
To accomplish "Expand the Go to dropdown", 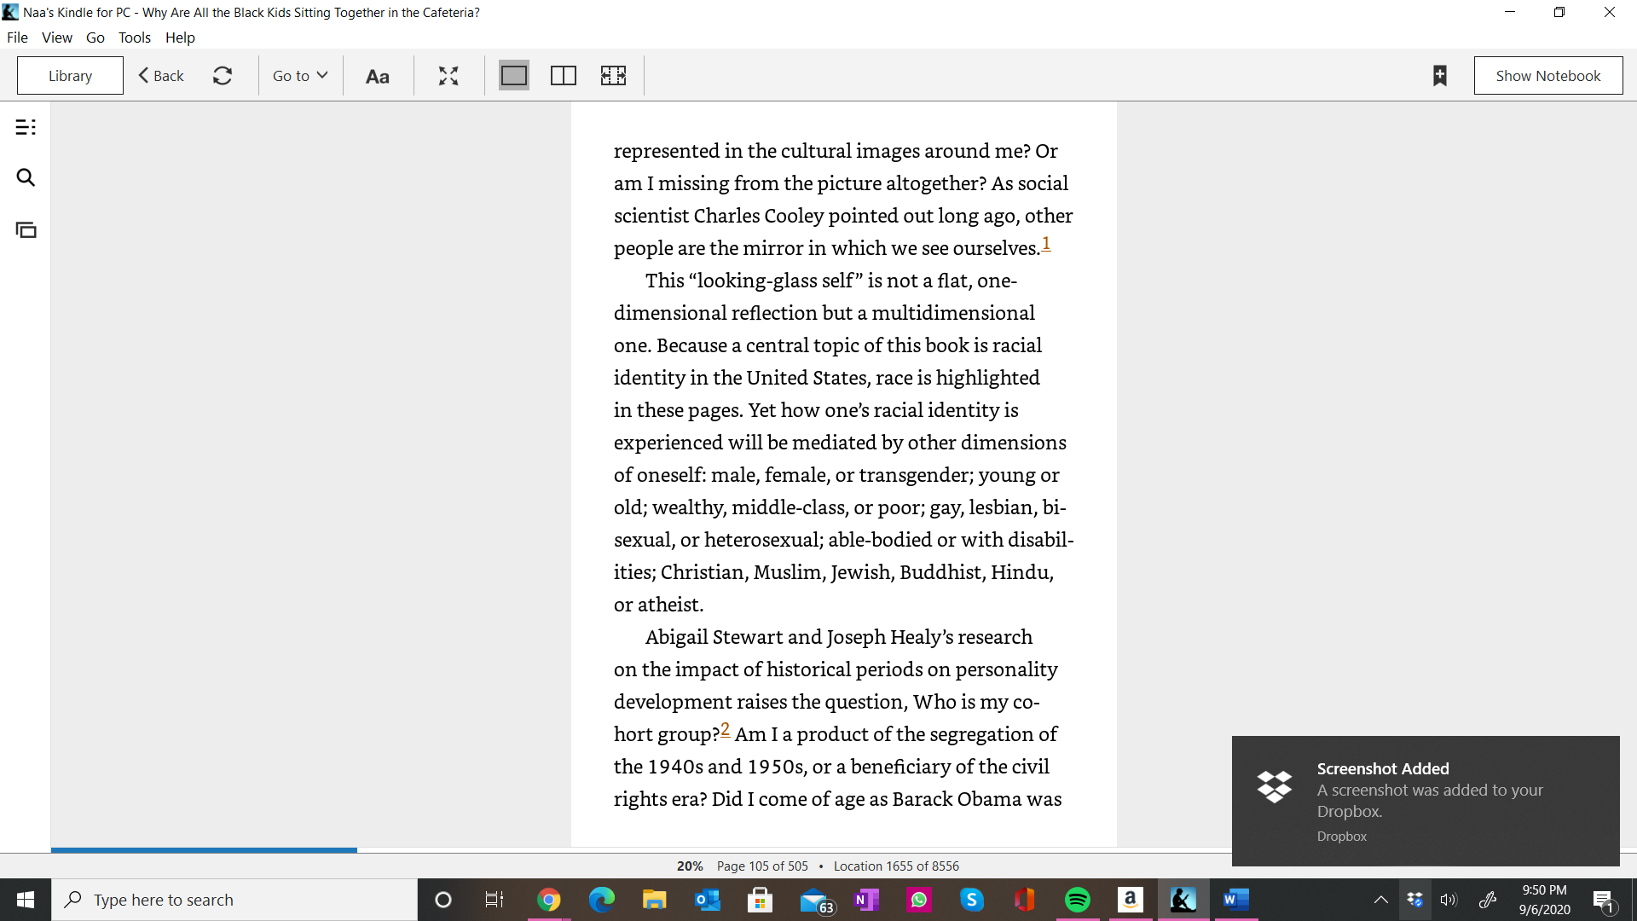I will point(300,76).
